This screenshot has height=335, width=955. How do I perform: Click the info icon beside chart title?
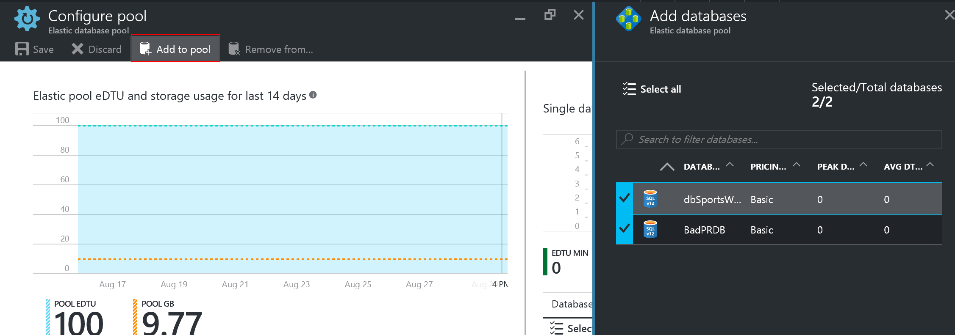[x=313, y=95]
